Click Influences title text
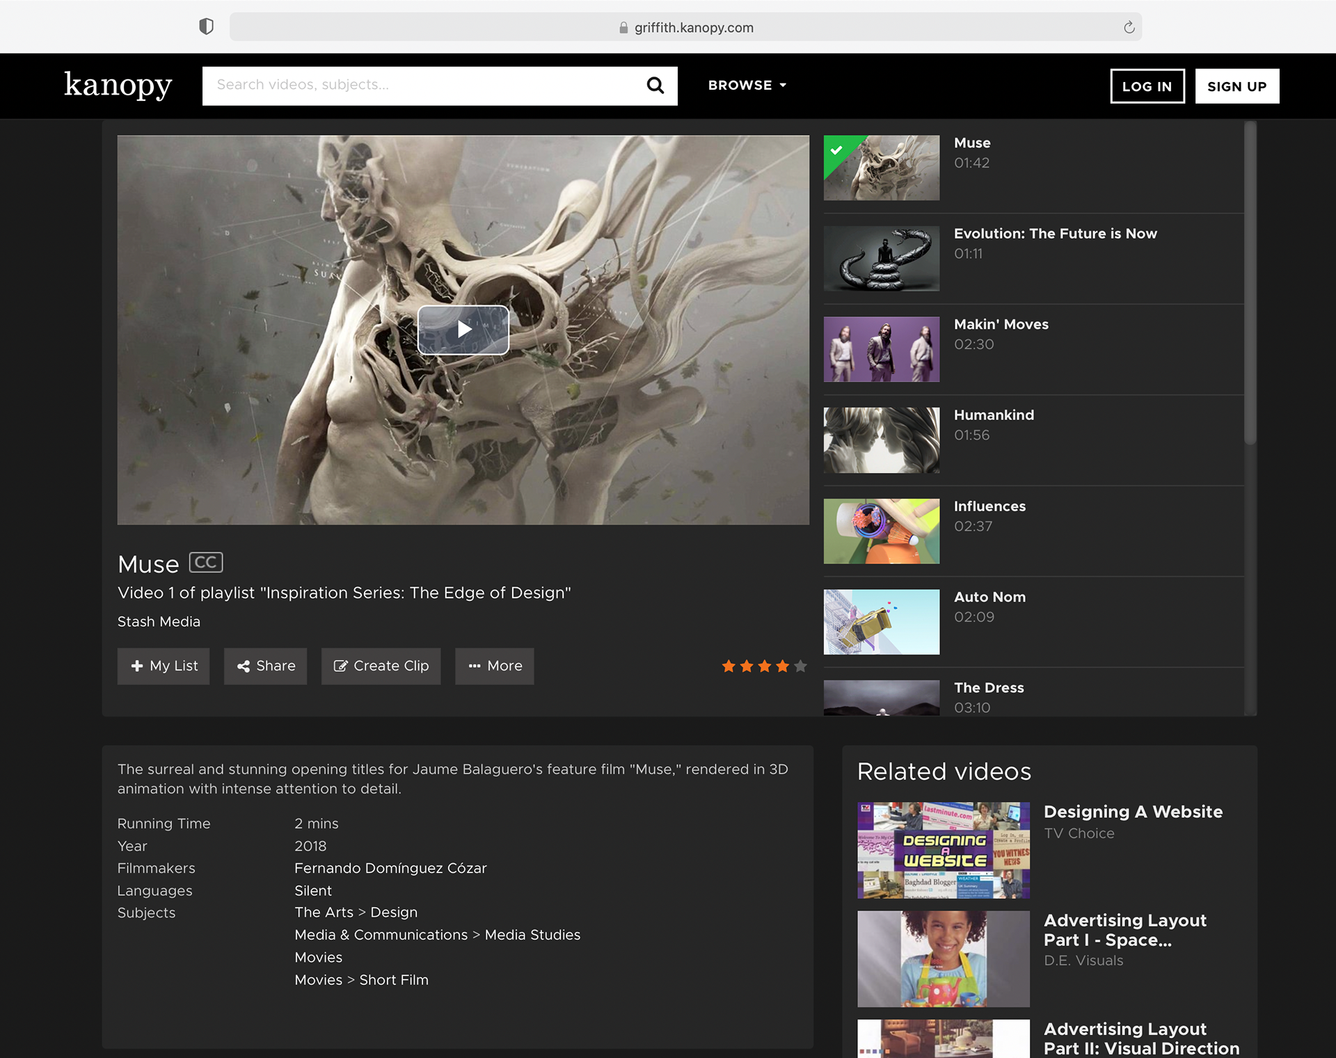The width and height of the screenshot is (1336, 1058). [989, 506]
